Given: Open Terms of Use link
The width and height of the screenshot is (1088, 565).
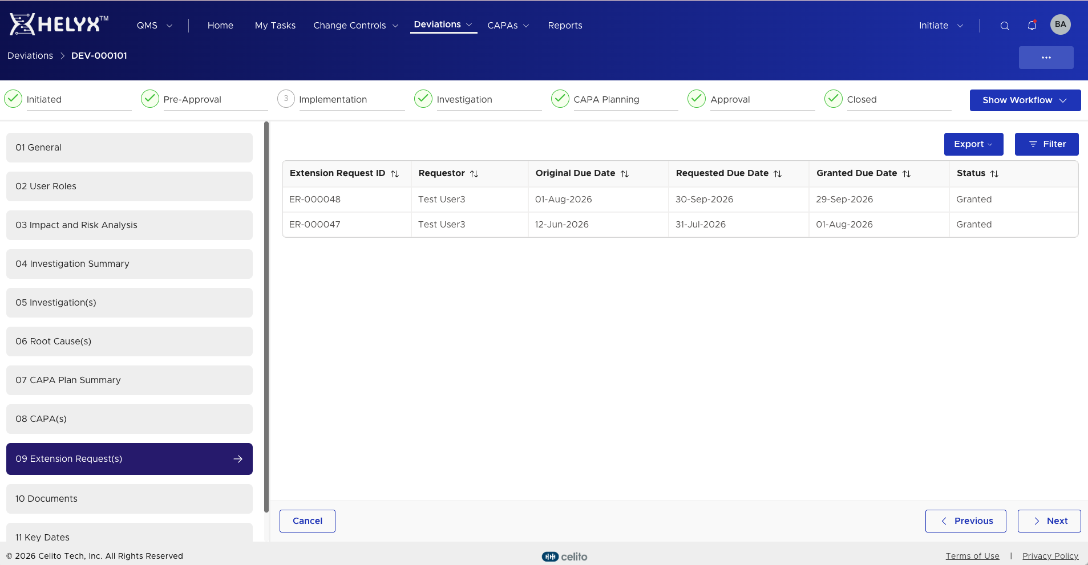Looking at the screenshot, I should (x=972, y=556).
